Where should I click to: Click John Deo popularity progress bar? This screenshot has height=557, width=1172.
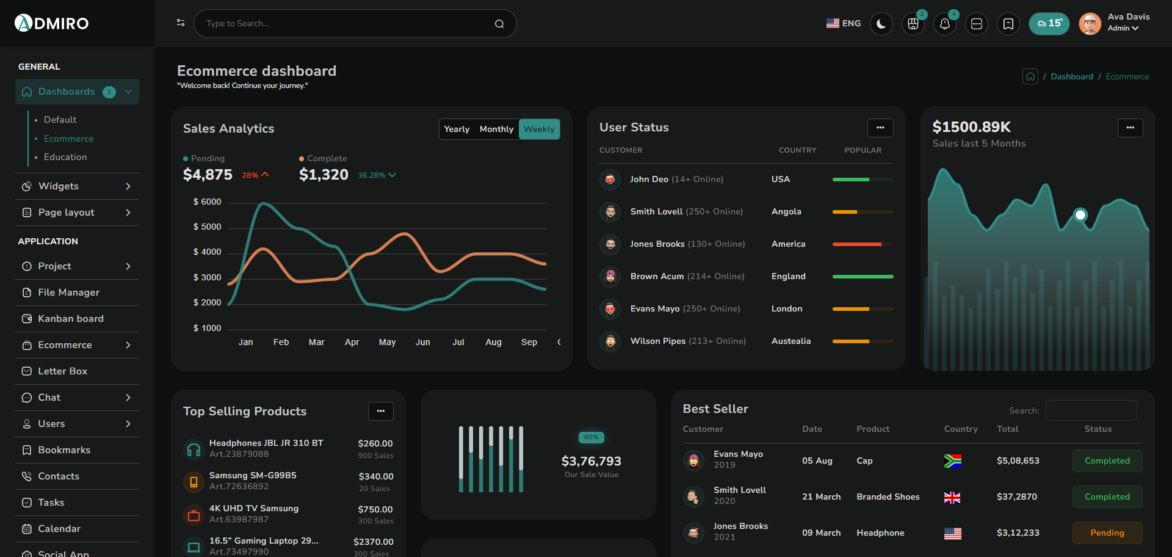tap(862, 180)
